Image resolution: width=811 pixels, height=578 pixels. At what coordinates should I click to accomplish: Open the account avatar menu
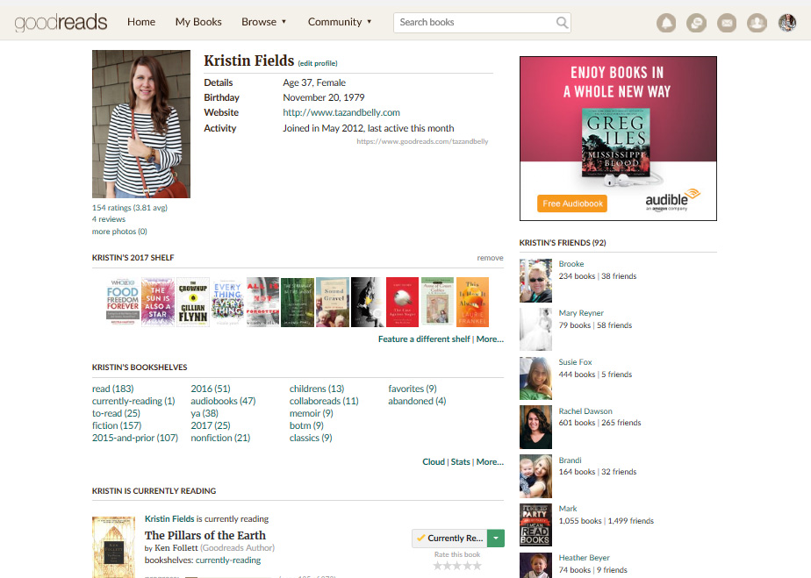[787, 23]
